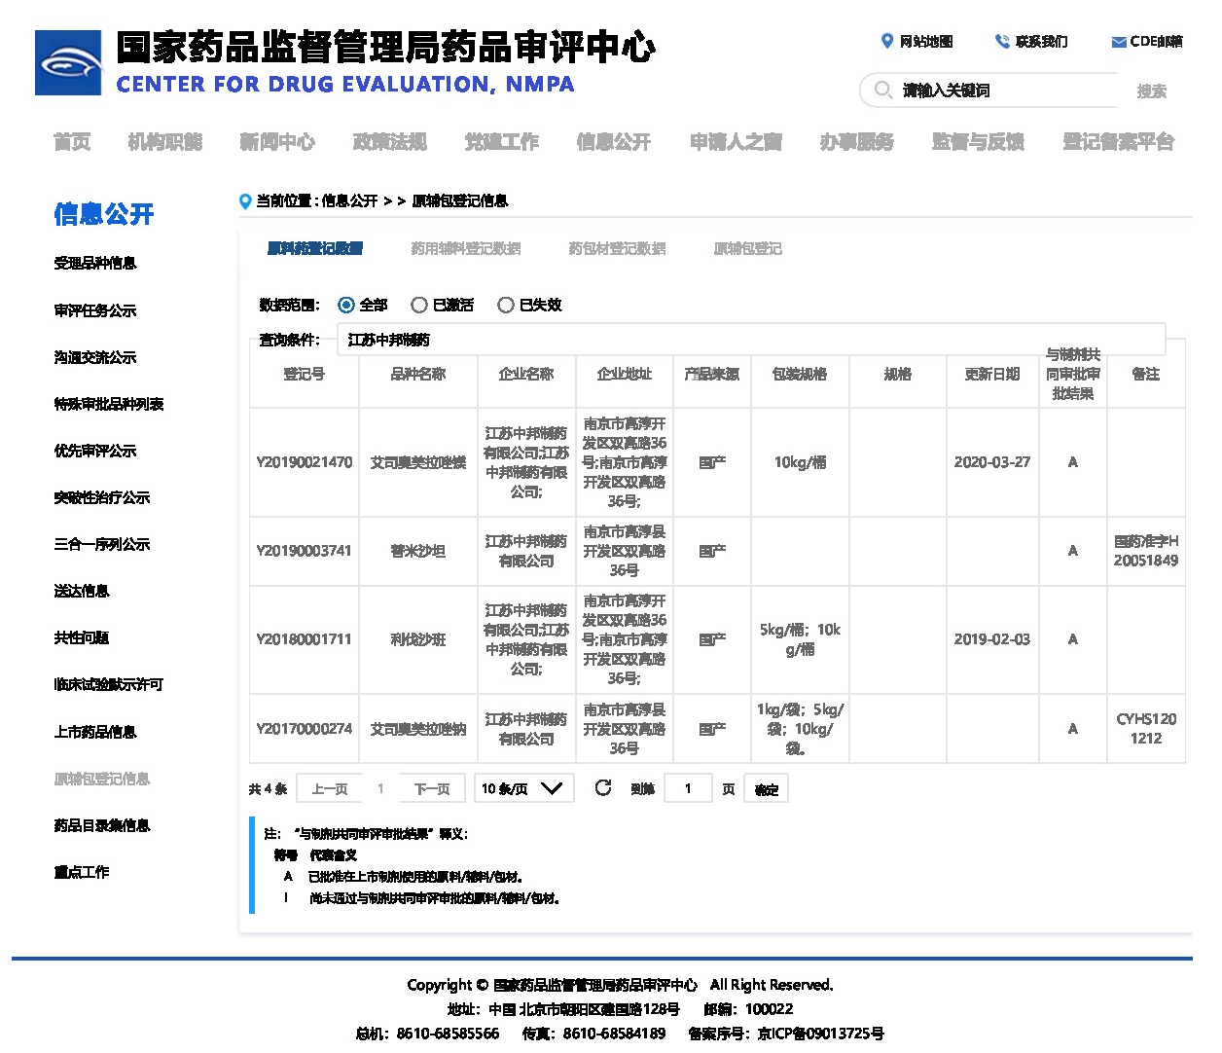Switch to 药包材登记数据 tab
Viewport: 1222px width, 1053px height.
click(x=617, y=249)
